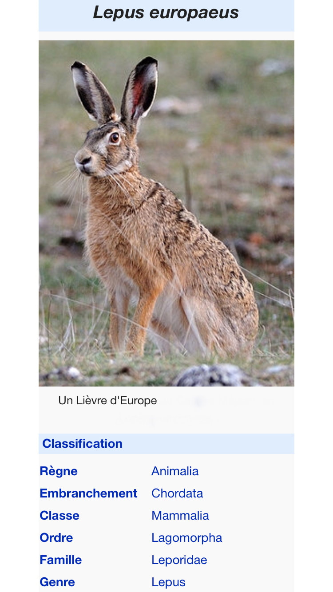
Task: Follow the Genre rank link
Action: (x=57, y=582)
